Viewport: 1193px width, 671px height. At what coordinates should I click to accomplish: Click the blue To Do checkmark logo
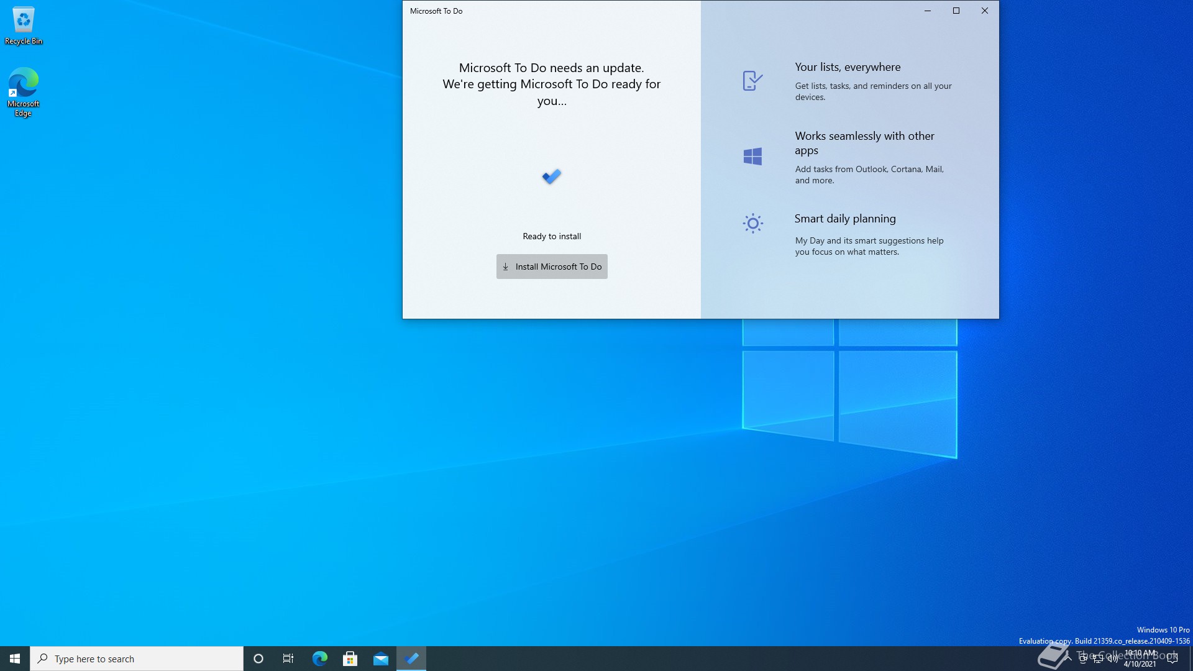coord(552,177)
